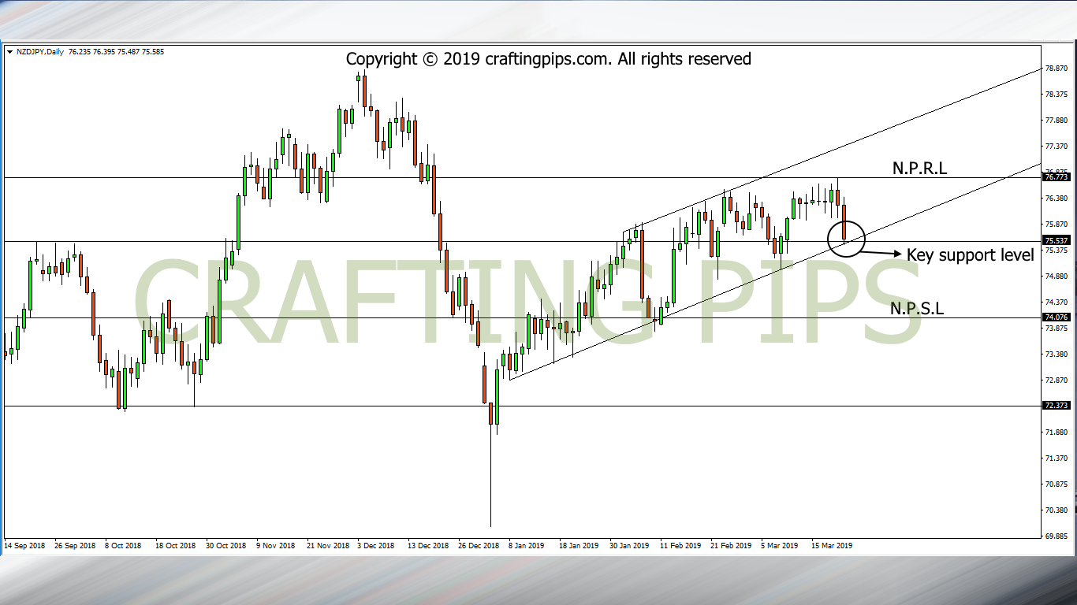Click the 26 Sep 2018 date label
The image size is (1077, 605).
(x=75, y=545)
